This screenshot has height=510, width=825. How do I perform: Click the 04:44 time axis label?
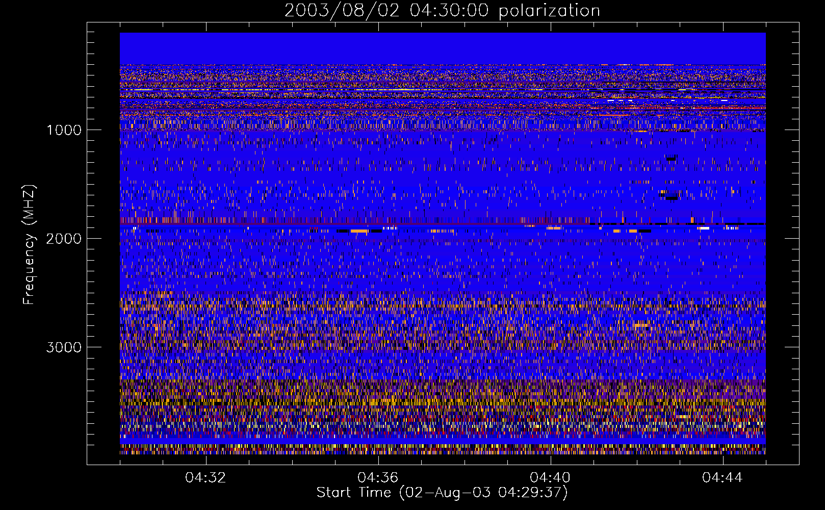(x=723, y=478)
